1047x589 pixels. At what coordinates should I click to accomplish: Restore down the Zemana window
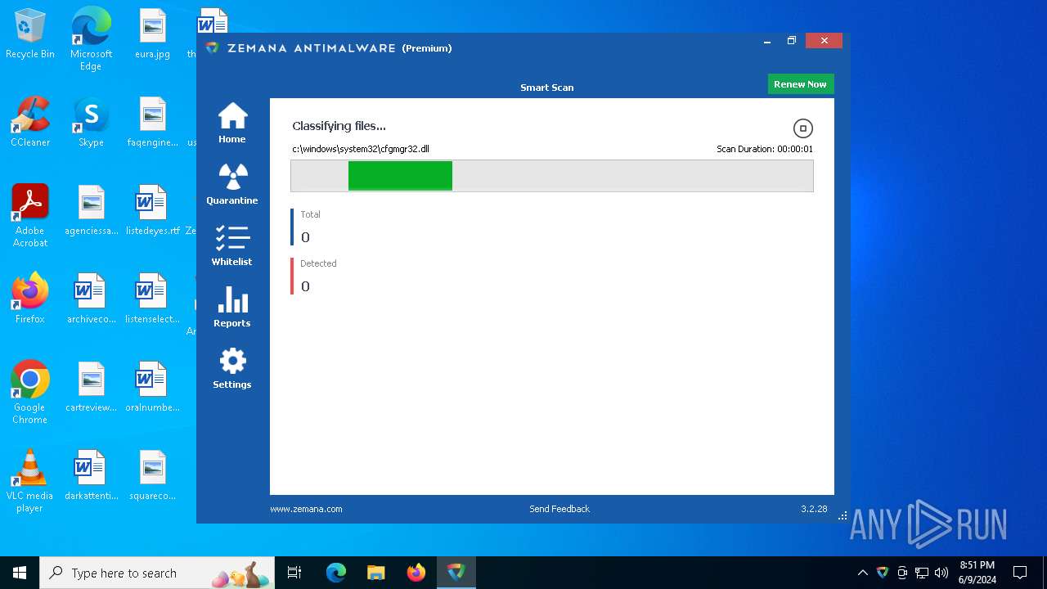tap(792, 41)
